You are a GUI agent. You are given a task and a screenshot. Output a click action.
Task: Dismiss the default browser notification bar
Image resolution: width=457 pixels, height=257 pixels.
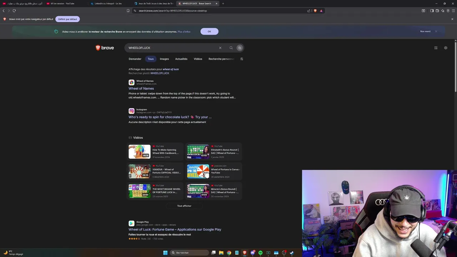pyautogui.click(x=452, y=19)
